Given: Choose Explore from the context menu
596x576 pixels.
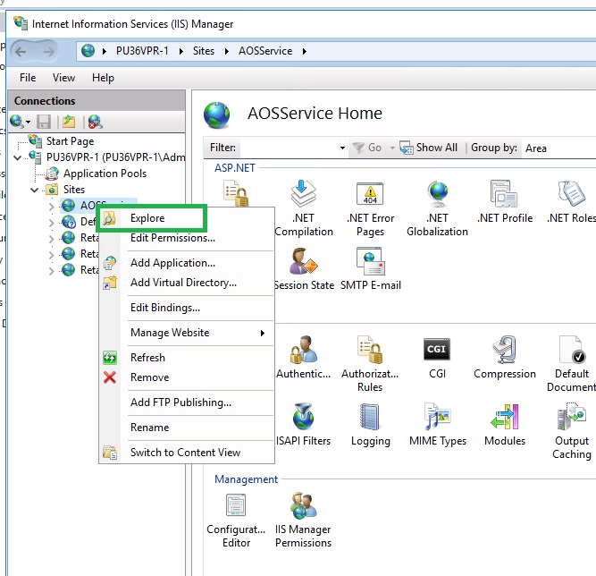Looking at the screenshot, I should [x=147, y=218].
